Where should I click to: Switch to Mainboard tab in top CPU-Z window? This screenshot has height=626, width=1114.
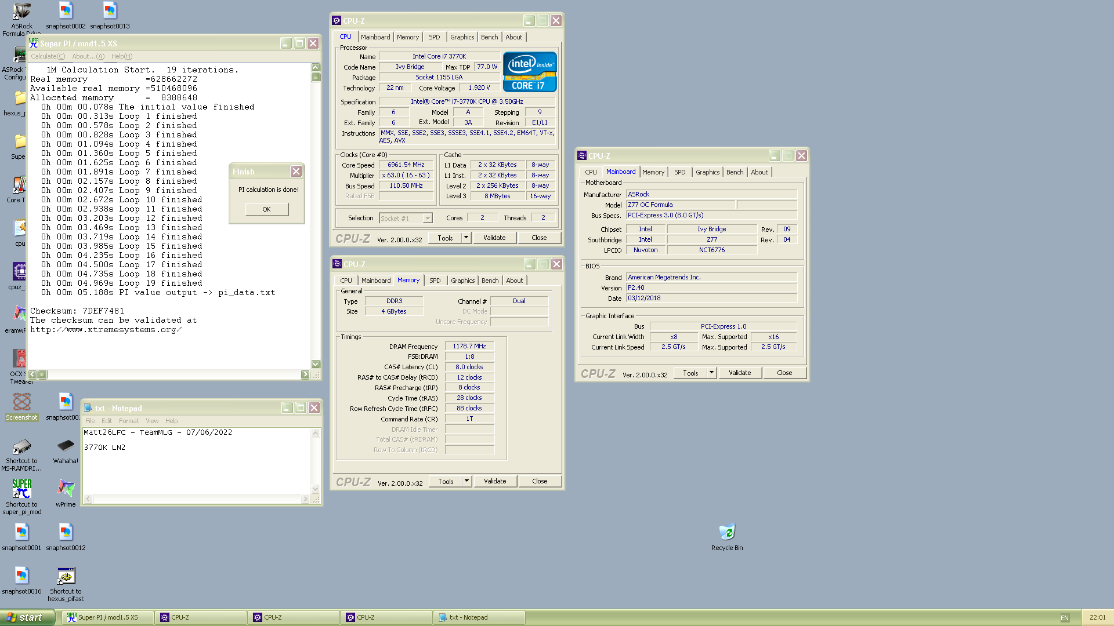[x=375, y=37]
